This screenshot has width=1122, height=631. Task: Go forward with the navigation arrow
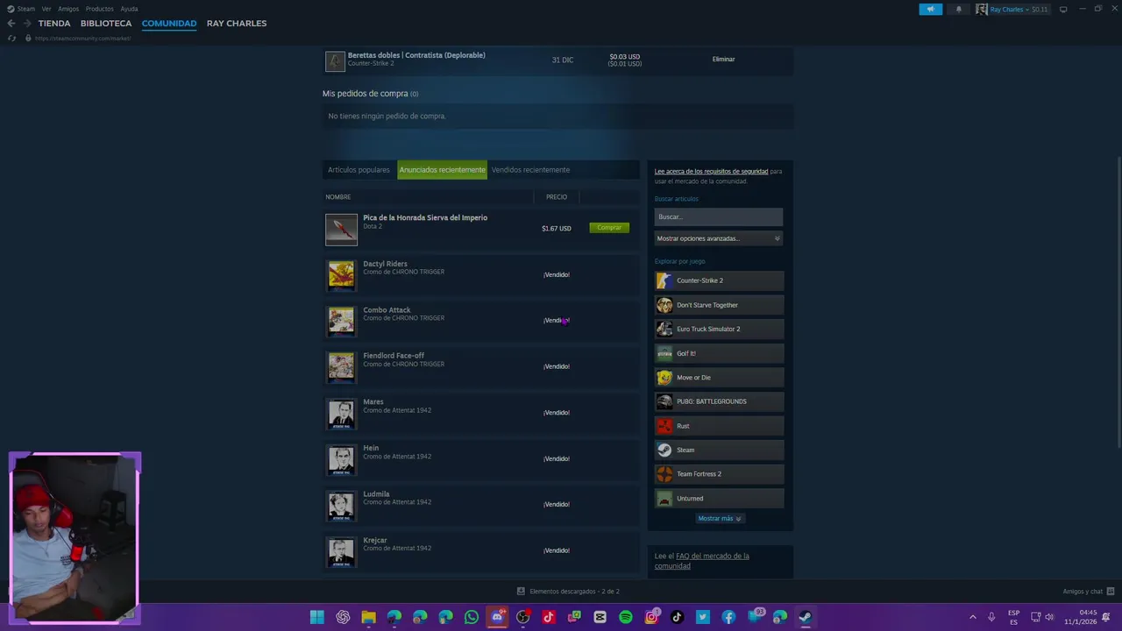click(27, 24)
